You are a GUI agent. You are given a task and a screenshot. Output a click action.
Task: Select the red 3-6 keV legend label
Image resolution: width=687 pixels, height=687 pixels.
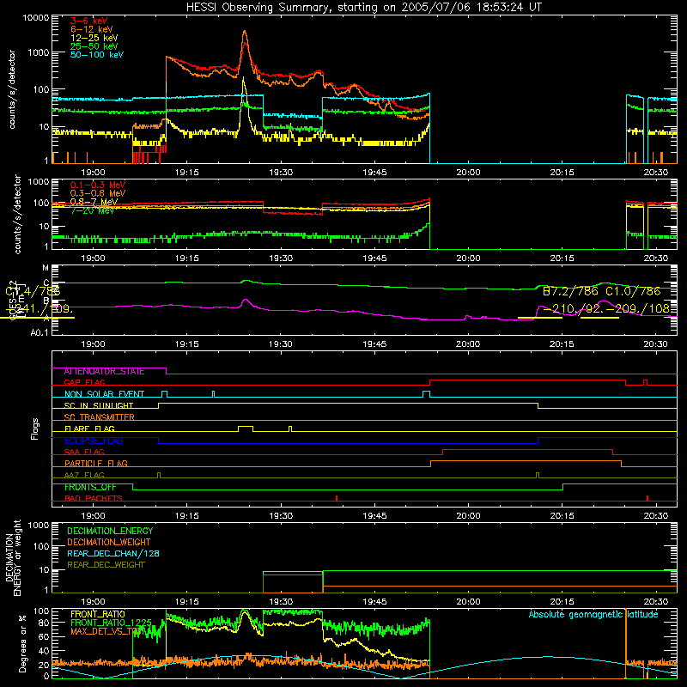89,21
